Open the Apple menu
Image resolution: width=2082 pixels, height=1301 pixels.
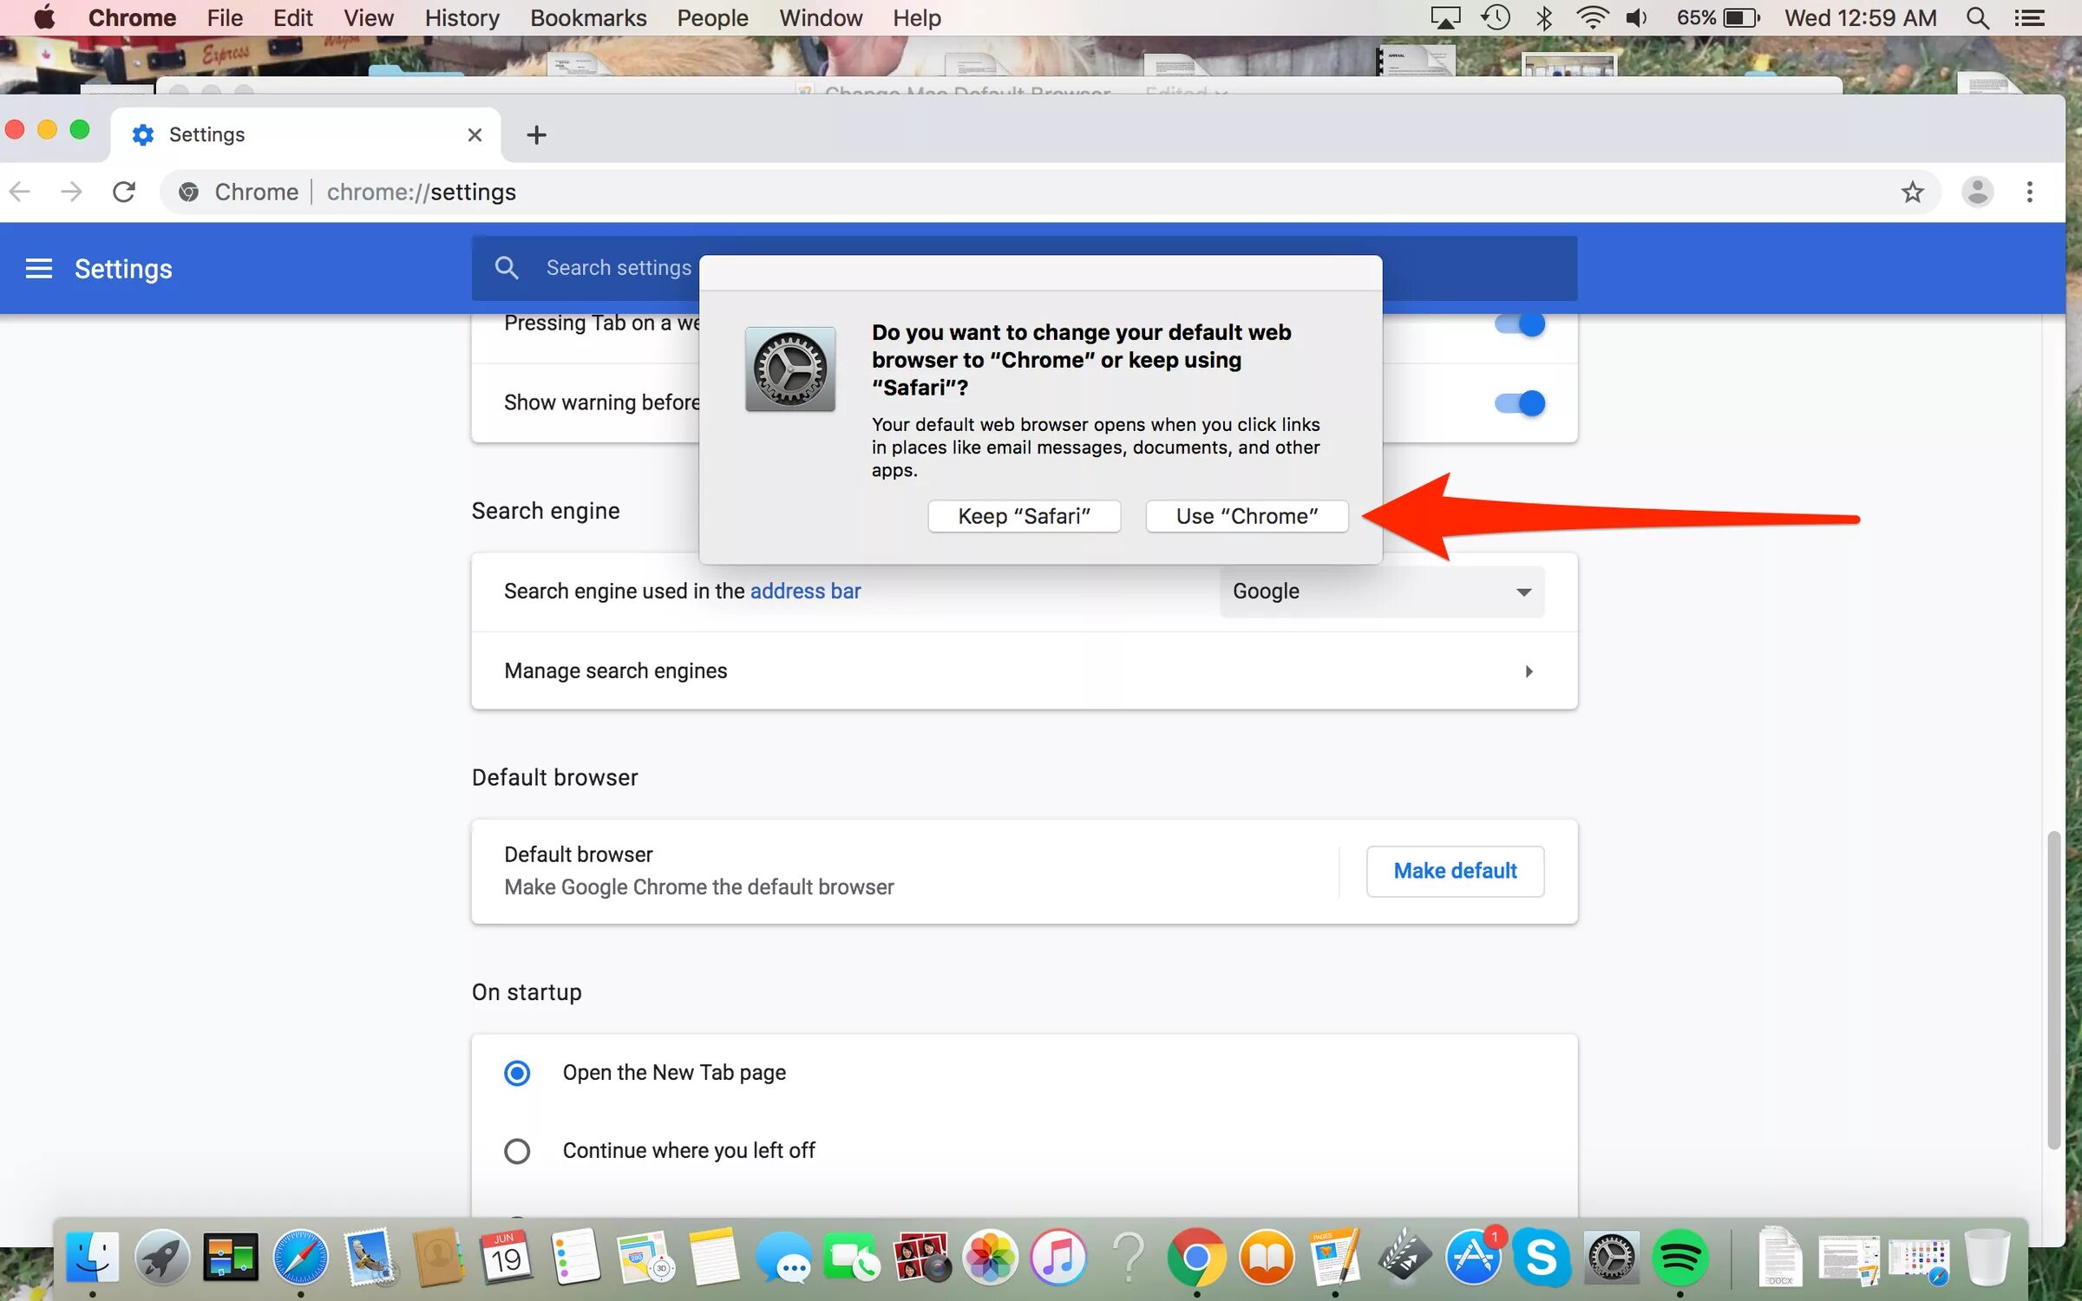click(43, 17)
